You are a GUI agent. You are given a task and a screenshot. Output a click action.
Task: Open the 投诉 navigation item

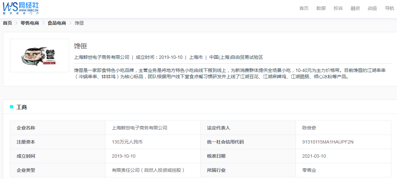[338, 8]
